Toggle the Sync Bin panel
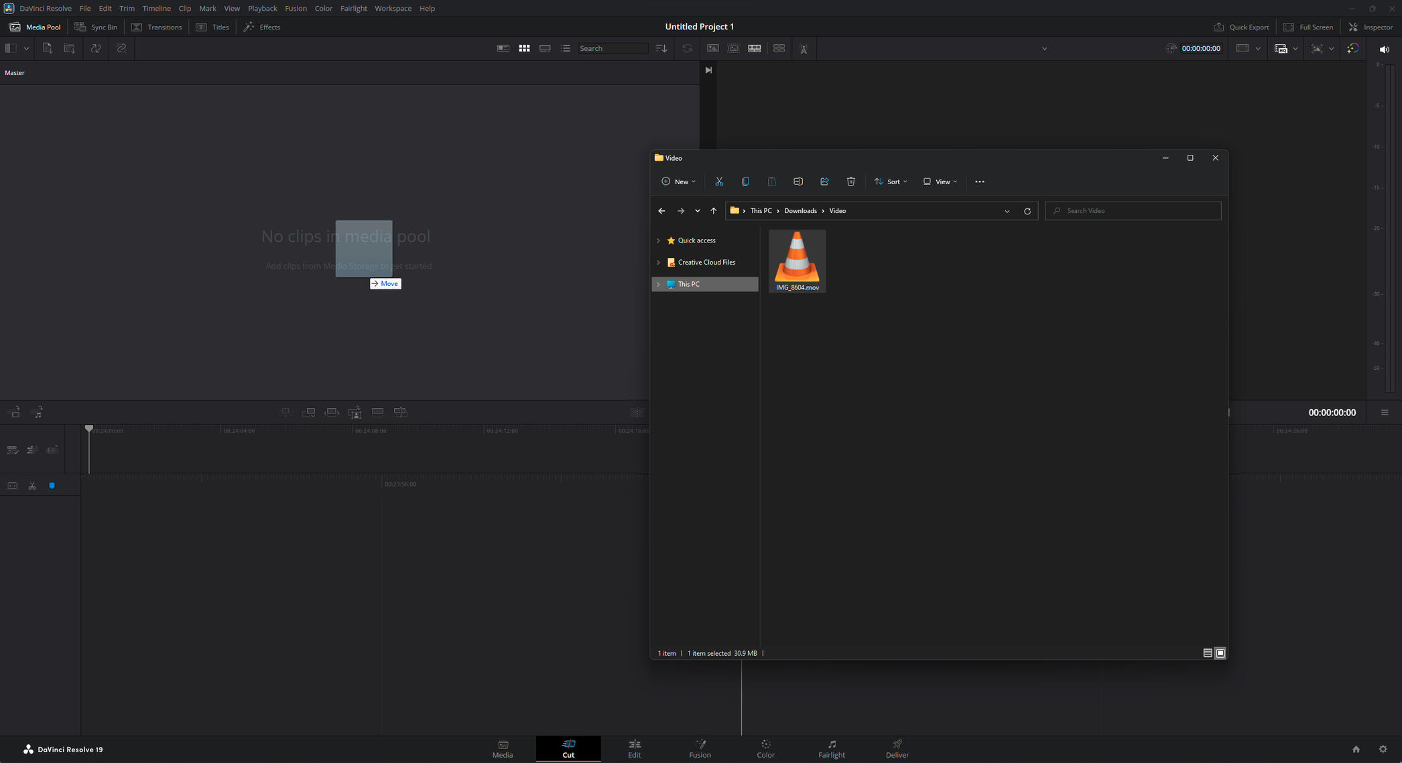This screenshot has height=763, width=1402. [x=96, y=27]
